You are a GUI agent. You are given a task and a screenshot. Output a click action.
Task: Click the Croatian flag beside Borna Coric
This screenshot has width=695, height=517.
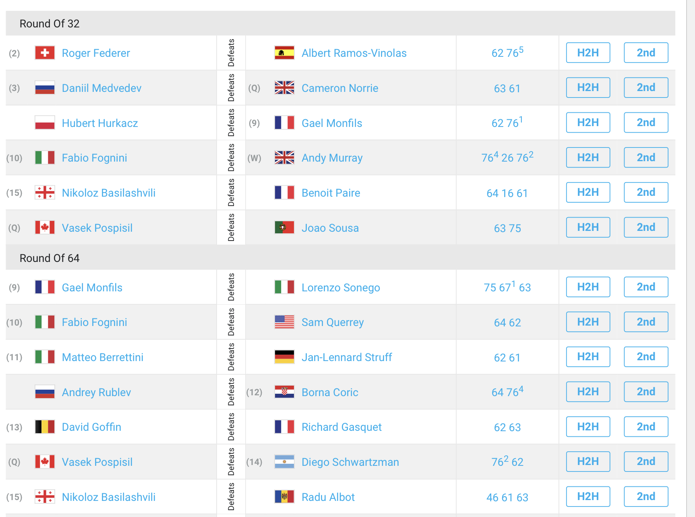click(284, 392)
